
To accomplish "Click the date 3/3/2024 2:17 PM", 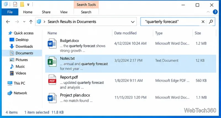I will (x=128, y=61).
